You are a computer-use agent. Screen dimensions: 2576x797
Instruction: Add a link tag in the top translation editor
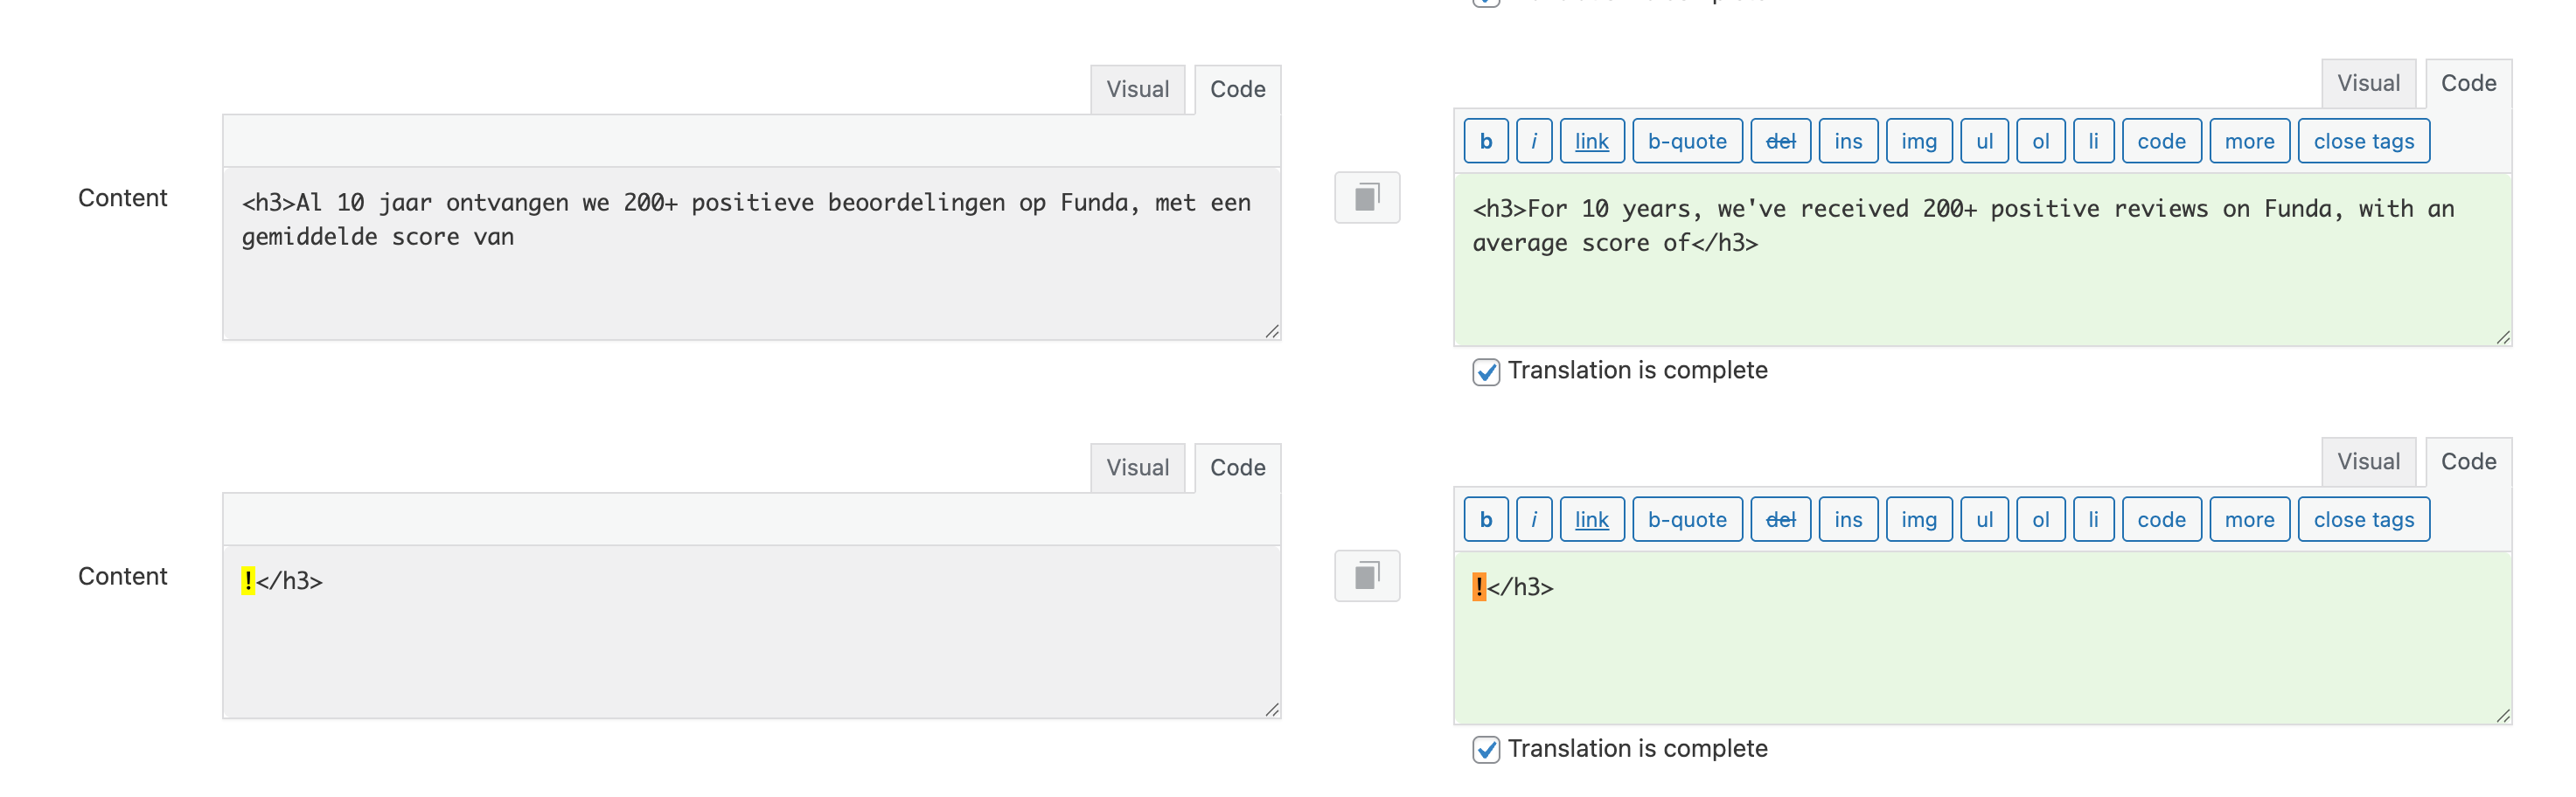[x=1592, y=141]
